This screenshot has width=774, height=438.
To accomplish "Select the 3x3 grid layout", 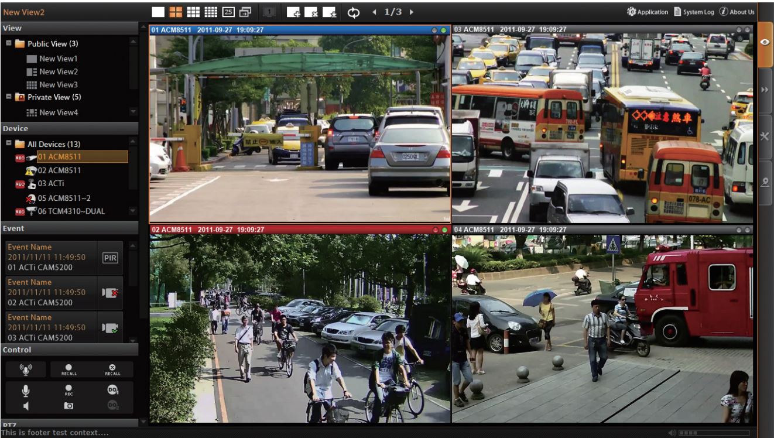I will tap(193, 12).
